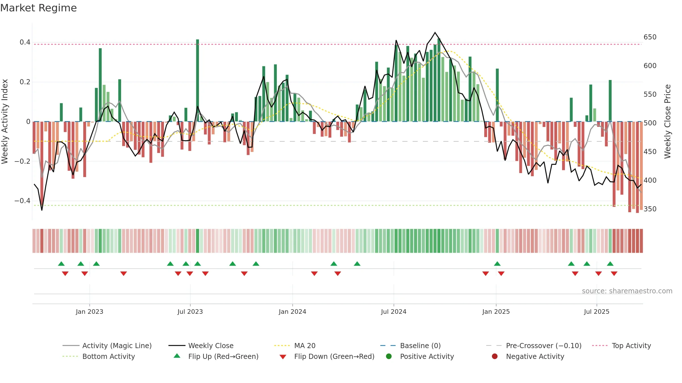Click the 650 price axis tick
Screen dimensions: 682x383
[x=650, y=37]
